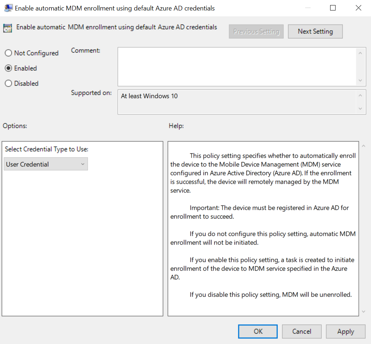371x344 pixels.
Task: Click the Apply button
Action: (x=346, y=331)
